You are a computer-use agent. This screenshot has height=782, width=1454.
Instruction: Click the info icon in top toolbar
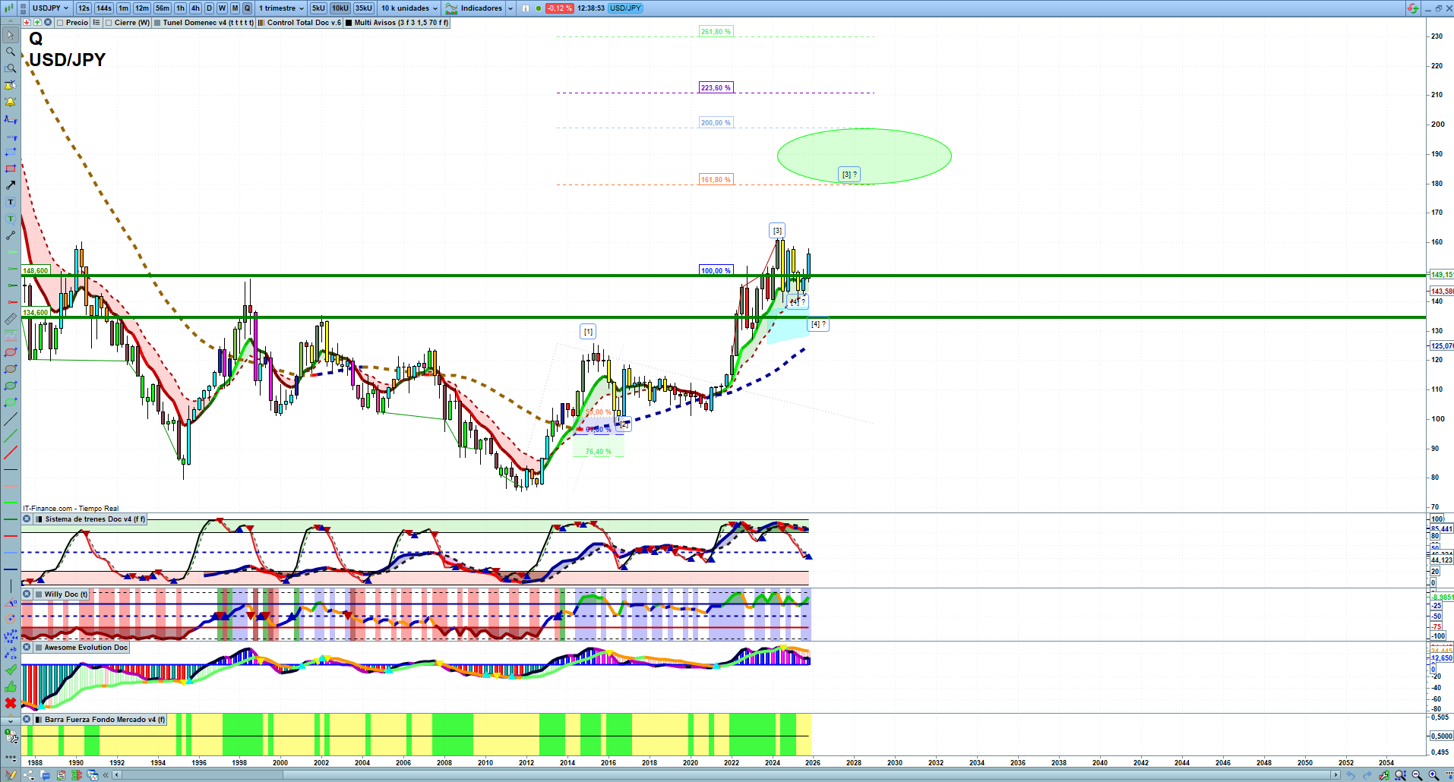pyautogui.click(x=526, y=8)
